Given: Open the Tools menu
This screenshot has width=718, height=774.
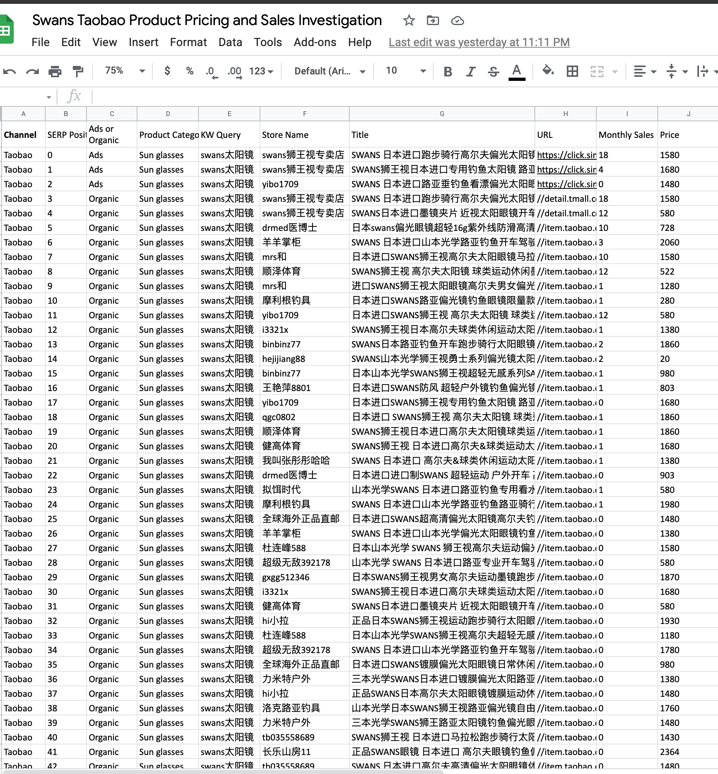Looking at the screenshot, I should coord(268,42).
